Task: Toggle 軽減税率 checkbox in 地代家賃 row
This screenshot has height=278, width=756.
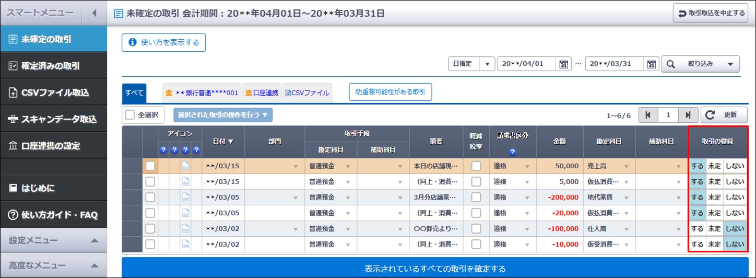Action: pyautogui.click(x=476, y=198)
